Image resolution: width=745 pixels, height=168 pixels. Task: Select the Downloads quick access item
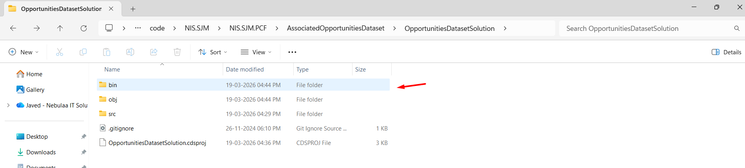(x=41, y=152)
